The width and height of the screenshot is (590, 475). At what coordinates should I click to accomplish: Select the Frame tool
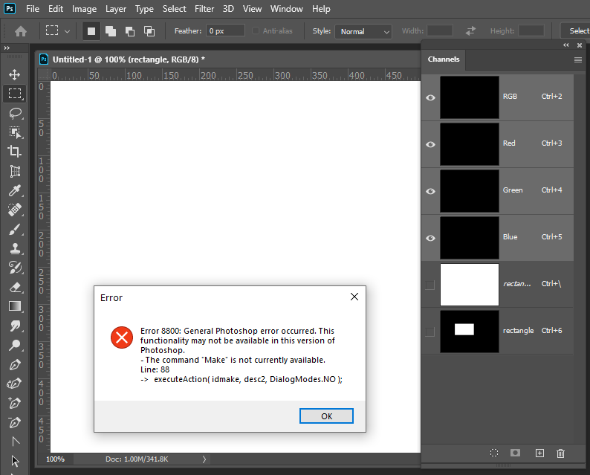(x=15, y=171)
